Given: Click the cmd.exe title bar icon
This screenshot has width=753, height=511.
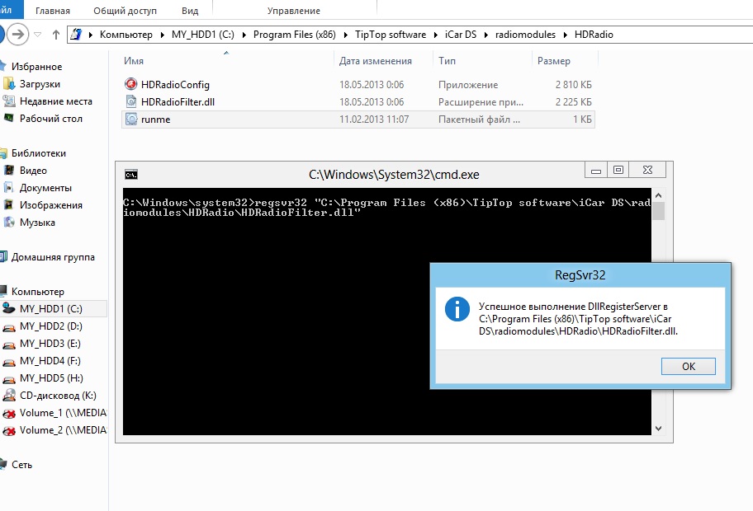Looking at the screenshot, I should (x=130, y=174).
